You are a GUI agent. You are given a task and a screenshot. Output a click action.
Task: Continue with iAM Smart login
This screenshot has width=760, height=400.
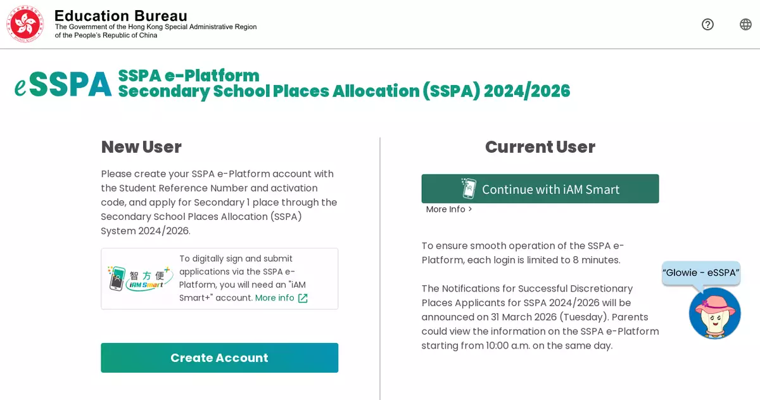tap(540, 189)
